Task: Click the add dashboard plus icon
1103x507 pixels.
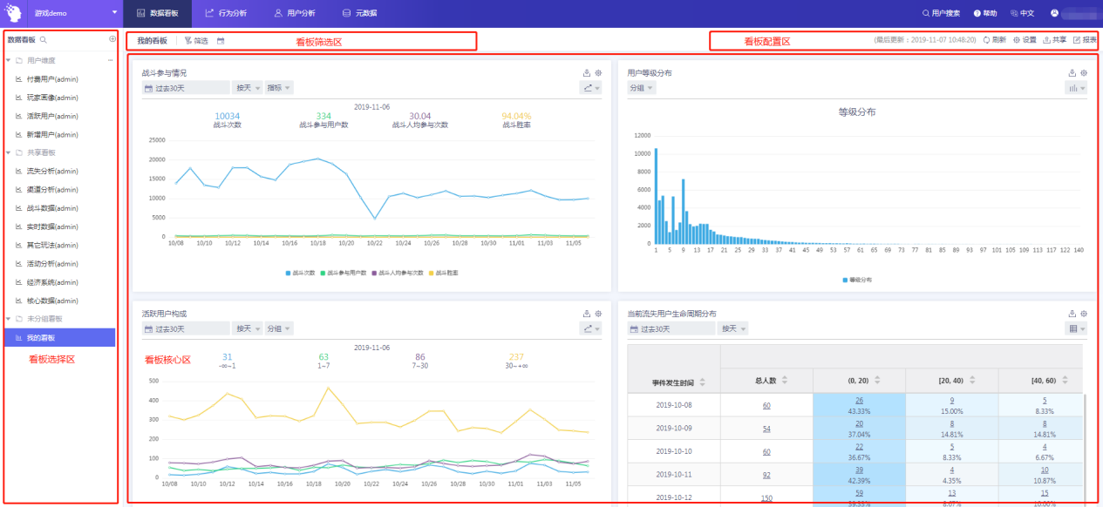Action: pos(112,39)
